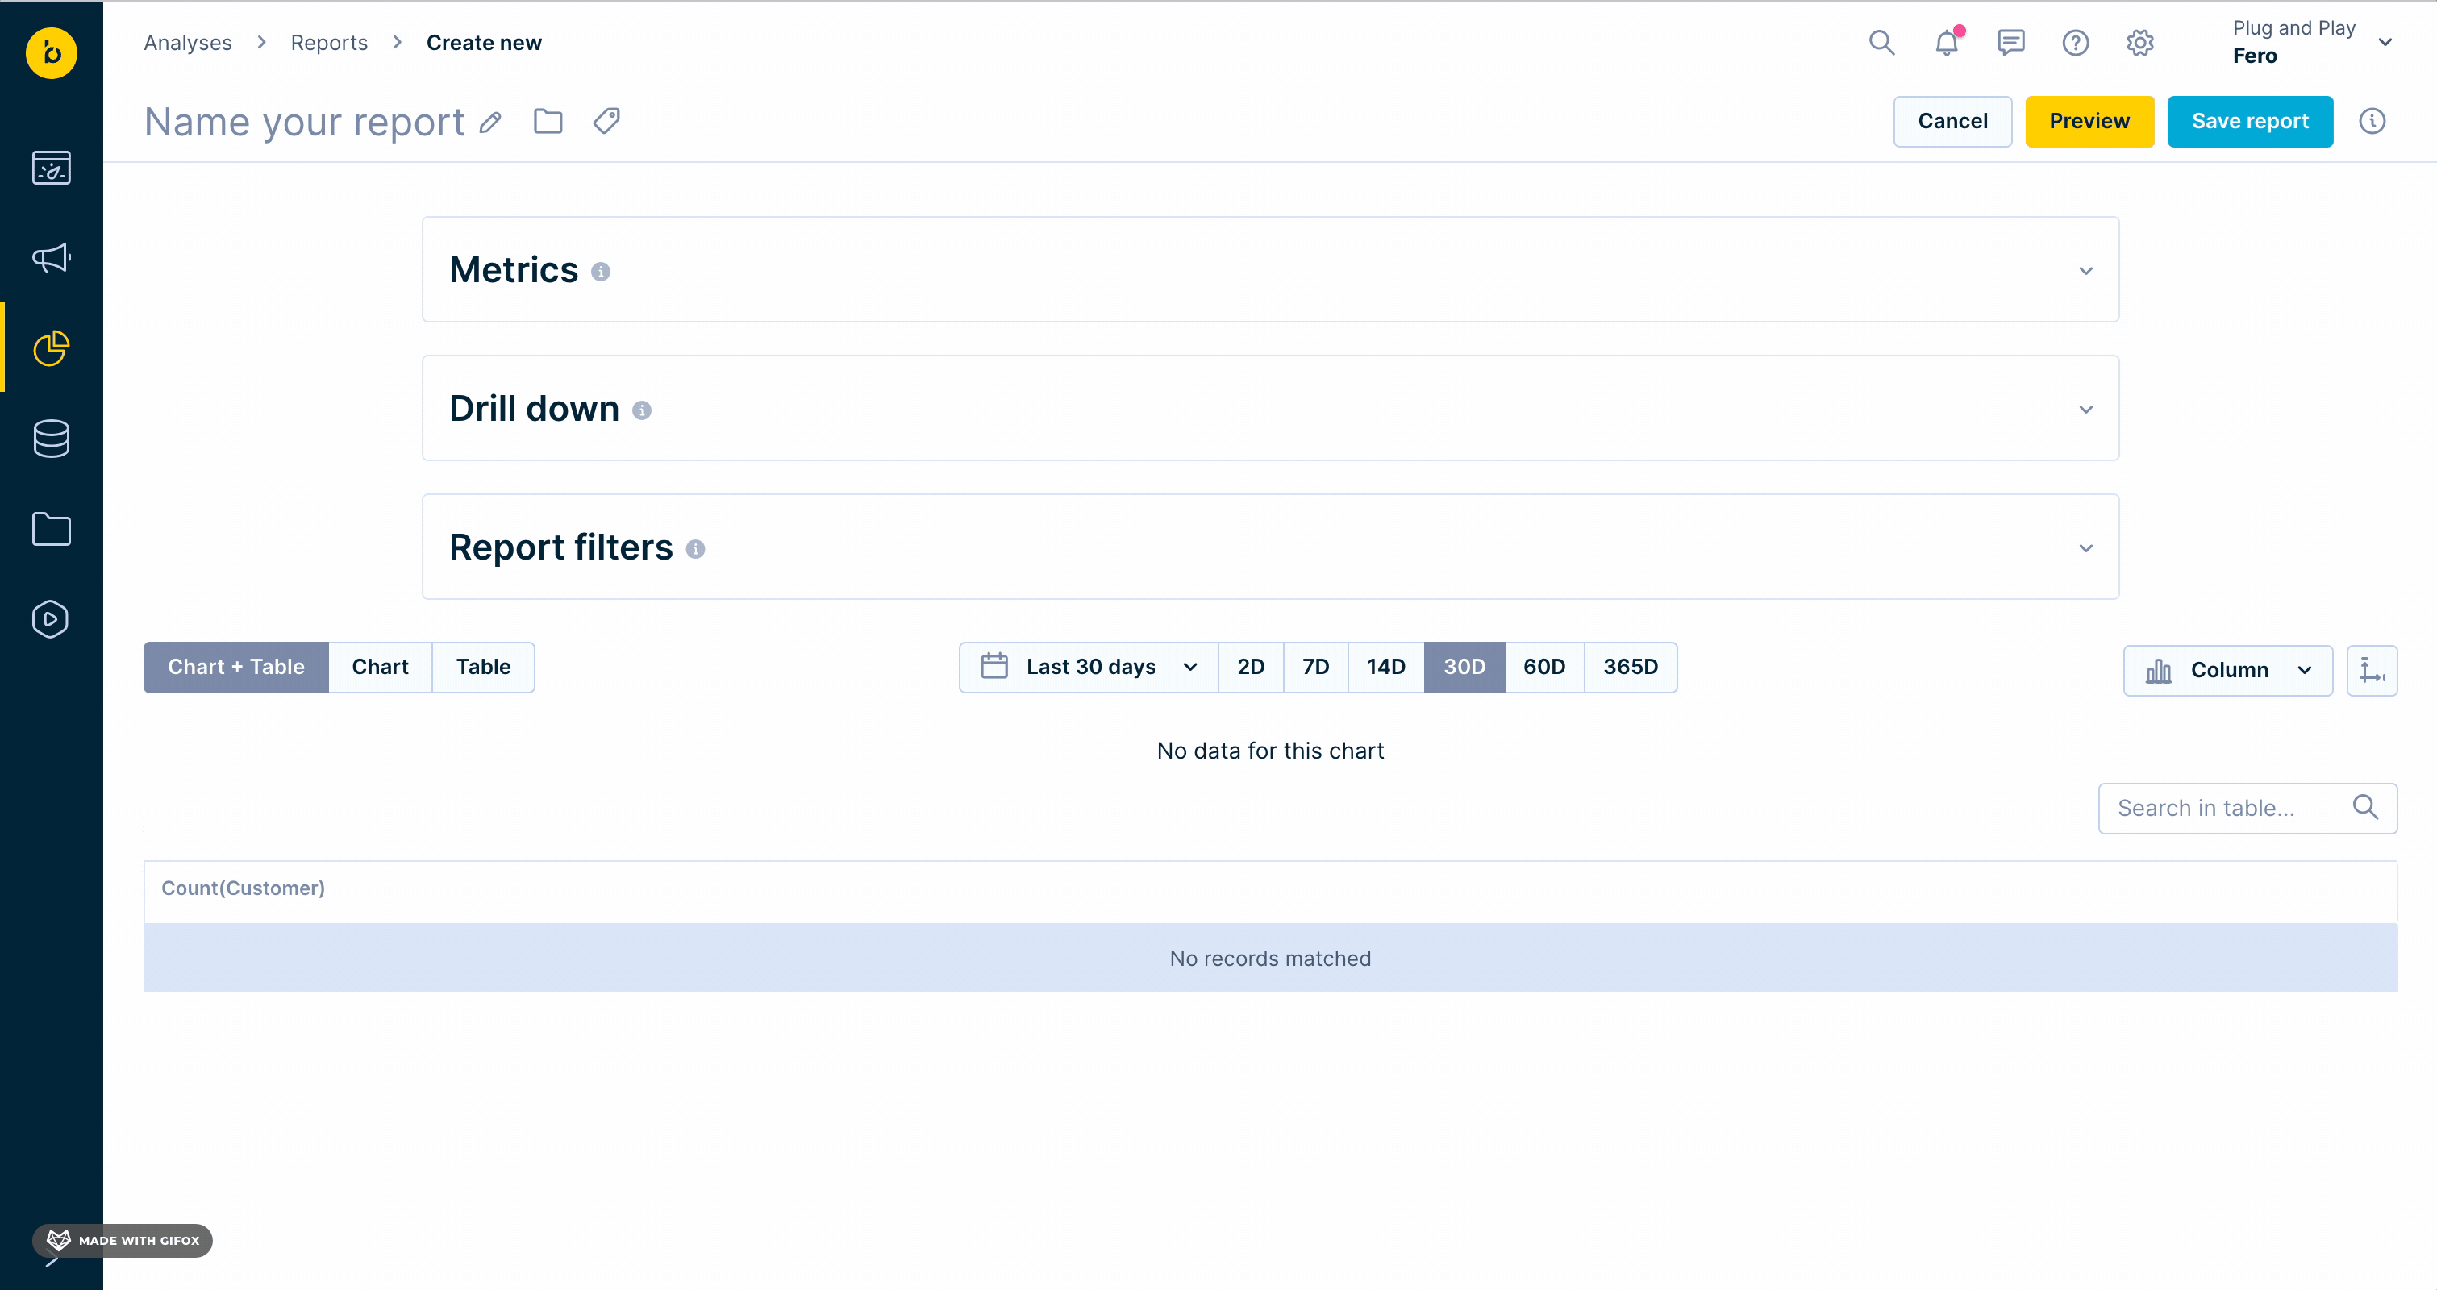The image size is (2437, 1290).
Task: Select the 7D date range toggle
Action: (x=1315, y=668)
